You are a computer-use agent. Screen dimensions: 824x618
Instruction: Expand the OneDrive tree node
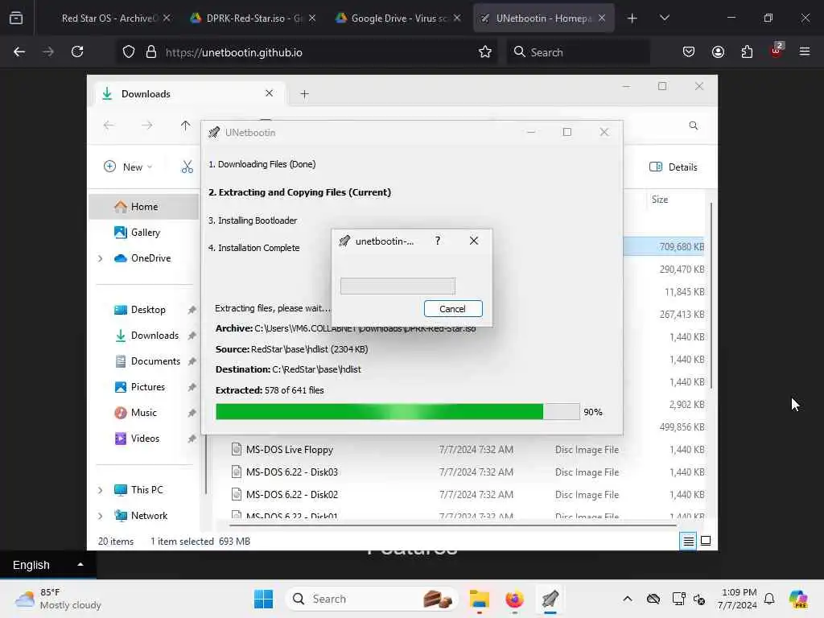[x=101, y=258]
